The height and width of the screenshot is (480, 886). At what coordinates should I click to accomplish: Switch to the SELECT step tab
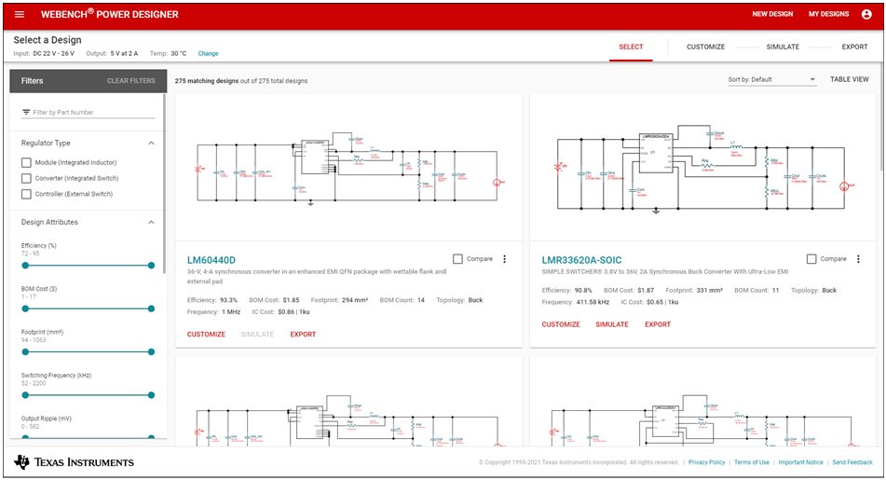pyautogui.click(x=631, y=47)
